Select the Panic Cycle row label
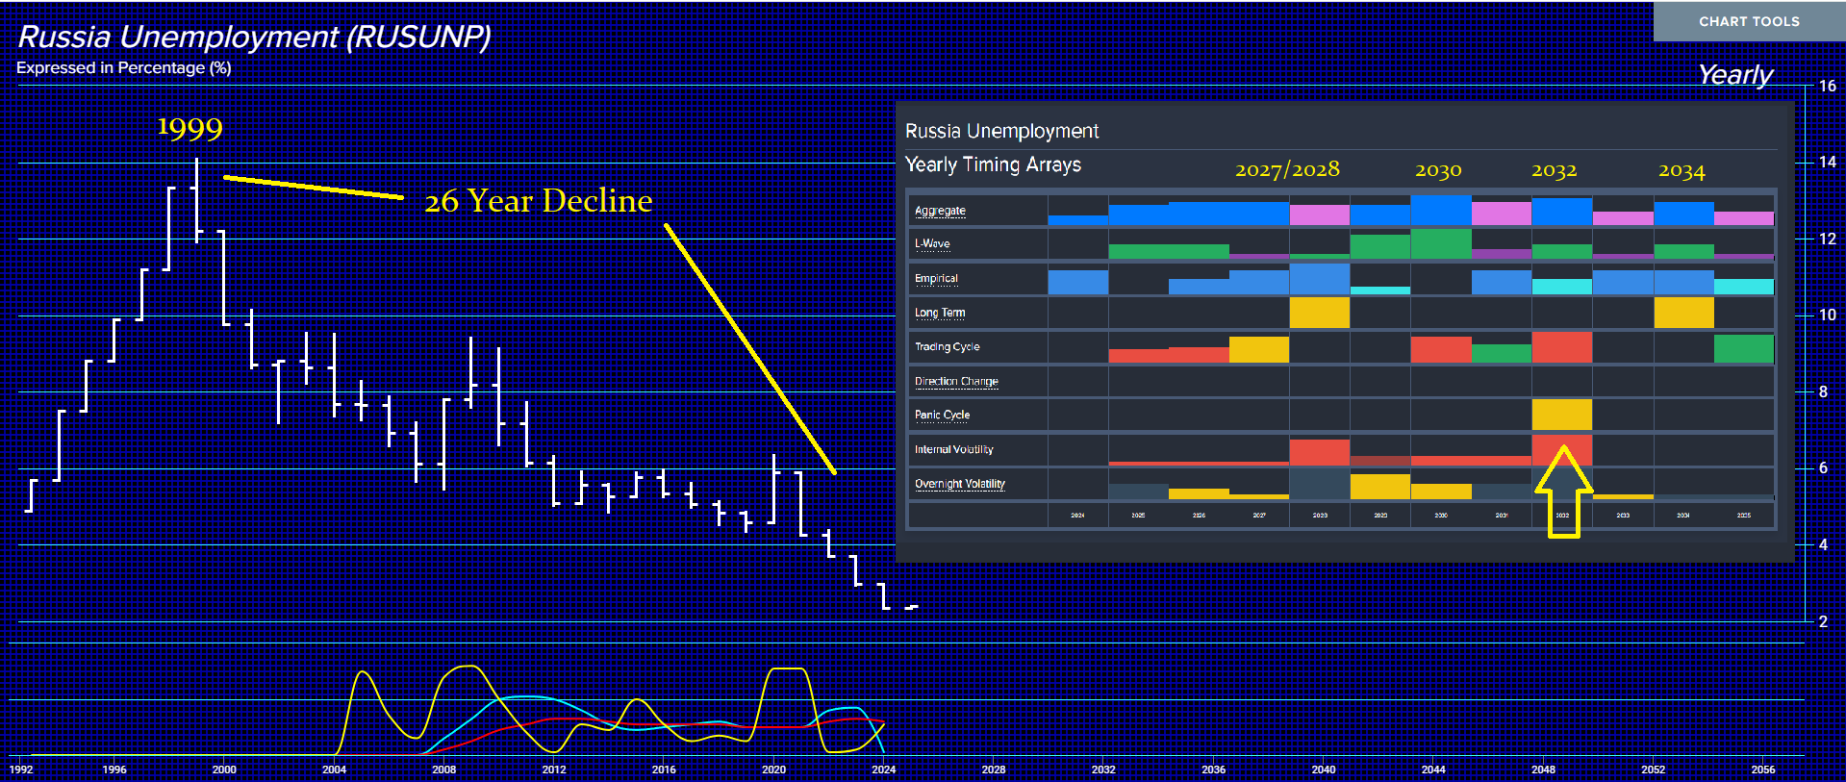This screenshot has height=782, width=1846. pos(942,416)
